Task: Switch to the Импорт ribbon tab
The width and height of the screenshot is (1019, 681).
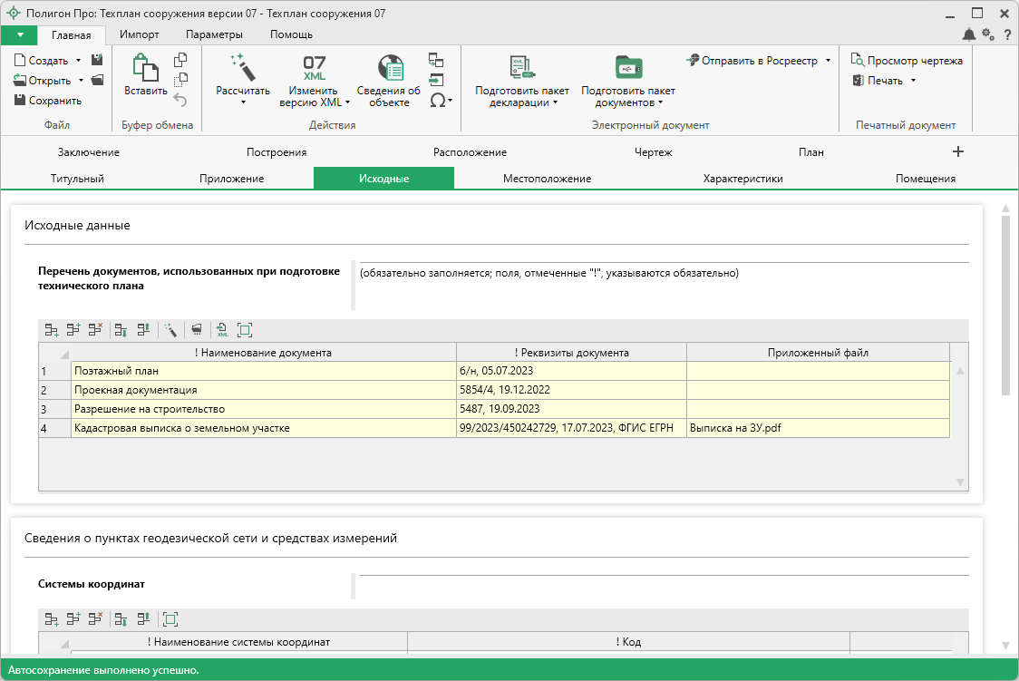Action: pos(139,34)
